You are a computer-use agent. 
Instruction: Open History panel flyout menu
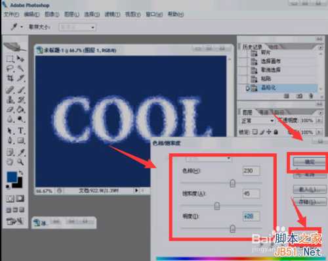click(x=320, y=47)
